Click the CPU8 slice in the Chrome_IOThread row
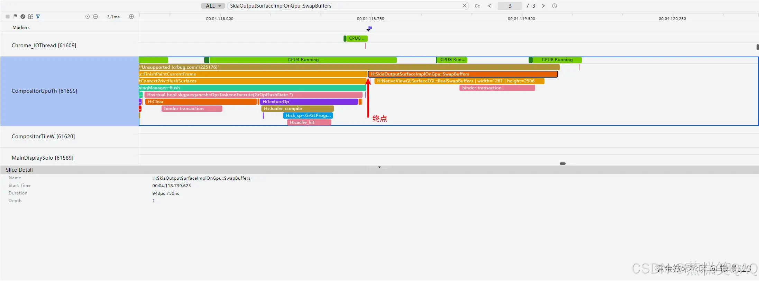 coord(357,38)
